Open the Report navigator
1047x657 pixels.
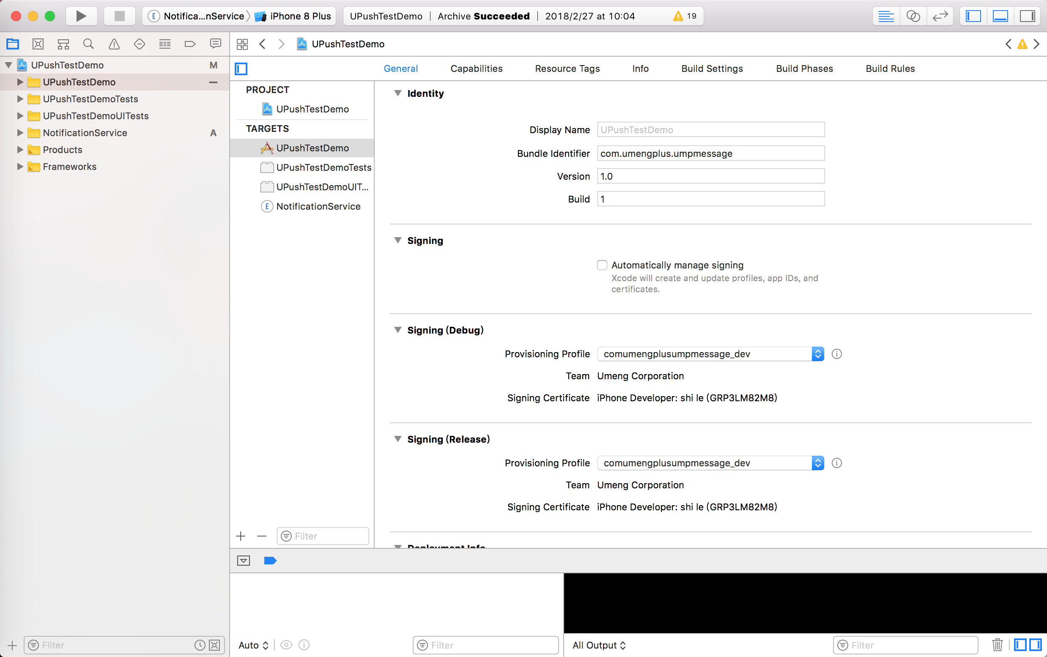coord(215,44)
